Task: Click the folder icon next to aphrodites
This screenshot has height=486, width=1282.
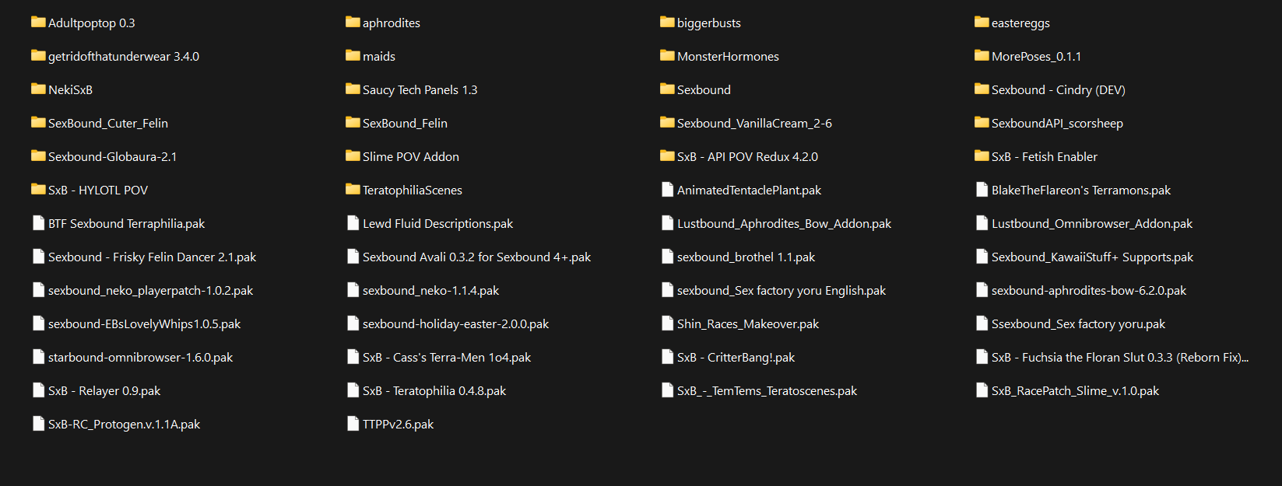Action: (353, 22)
